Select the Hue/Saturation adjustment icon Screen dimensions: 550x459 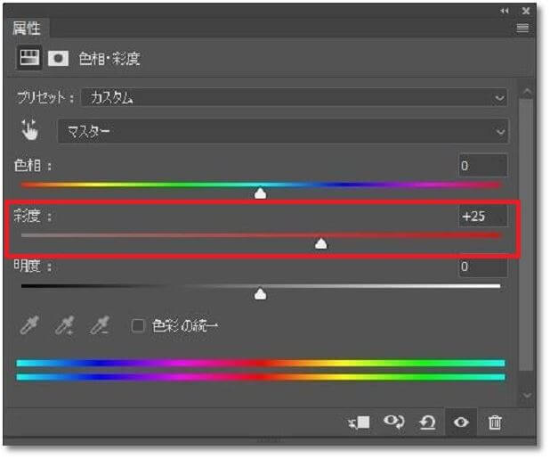[29, 58]
